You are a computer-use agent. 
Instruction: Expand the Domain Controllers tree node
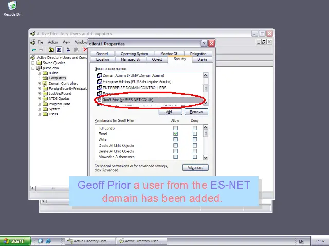click(39, 83)
